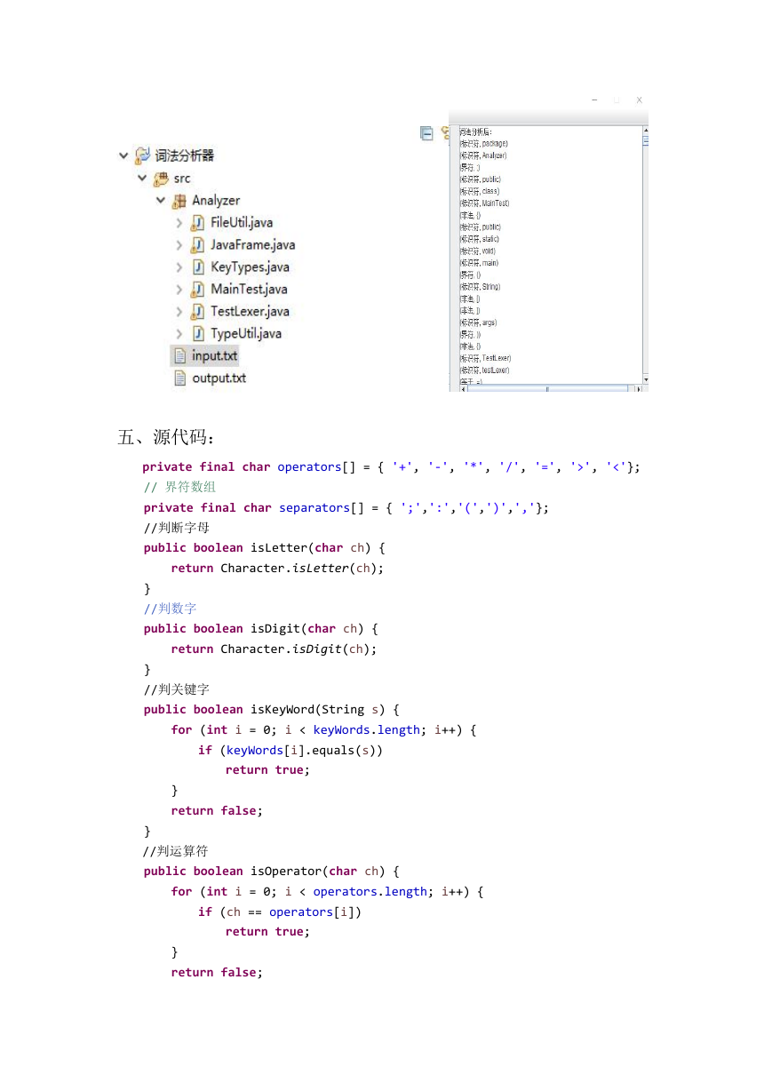772x1091 pixels.
Task: Click the Analyzer package icon
Action: point(179,201)
